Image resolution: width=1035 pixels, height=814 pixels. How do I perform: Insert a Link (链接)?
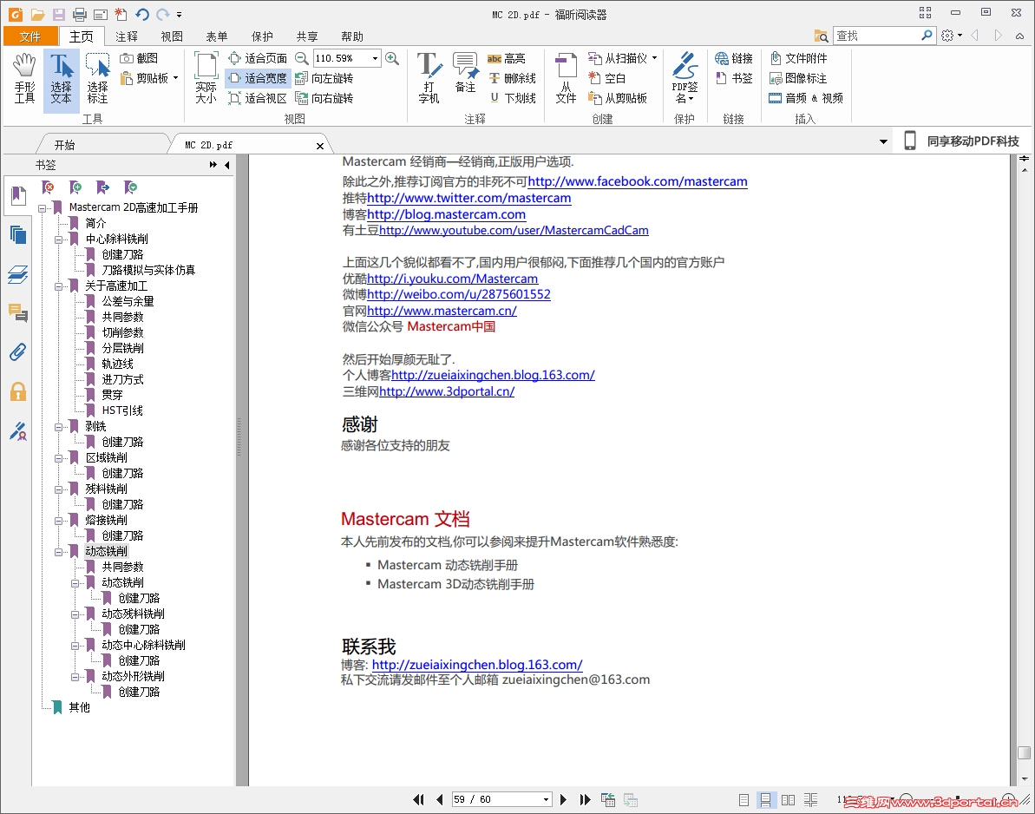point(734,58)
